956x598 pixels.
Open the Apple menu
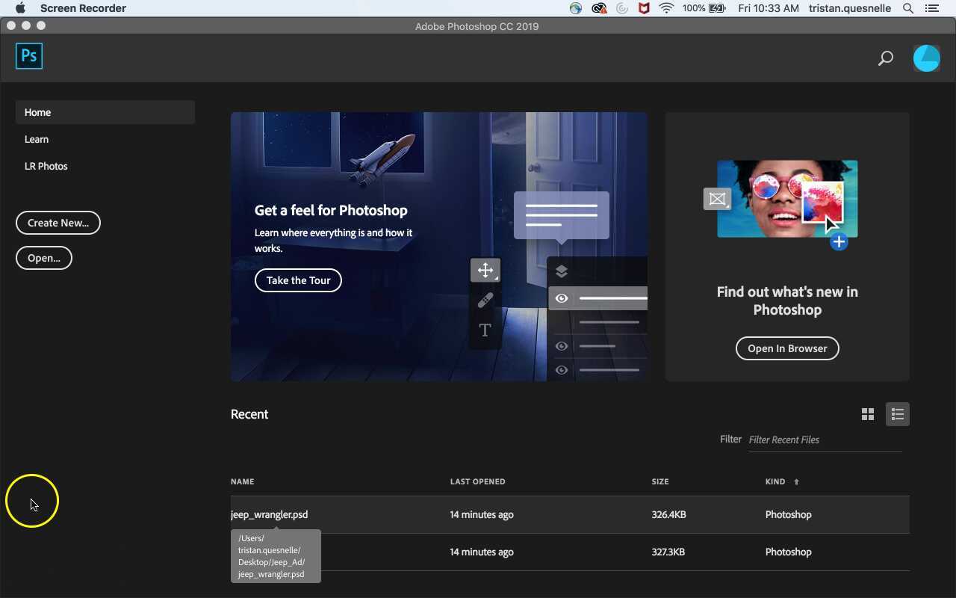click(19, 8)
